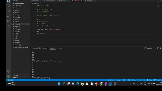The image size is (162, 91).
Task: Add a new terminal with plus icon
Action: pos(154,48)
